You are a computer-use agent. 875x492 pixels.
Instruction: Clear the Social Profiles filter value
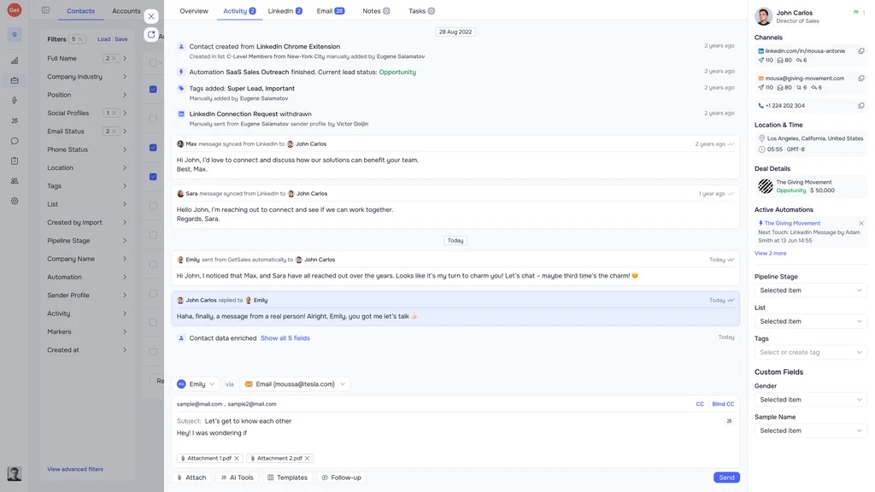[x=114, y=113]
